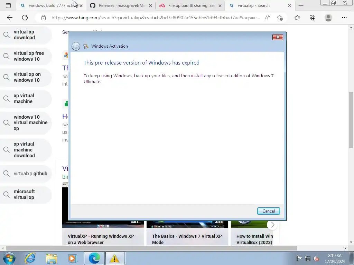Close the Windows Activation dialog

point(278,37)
